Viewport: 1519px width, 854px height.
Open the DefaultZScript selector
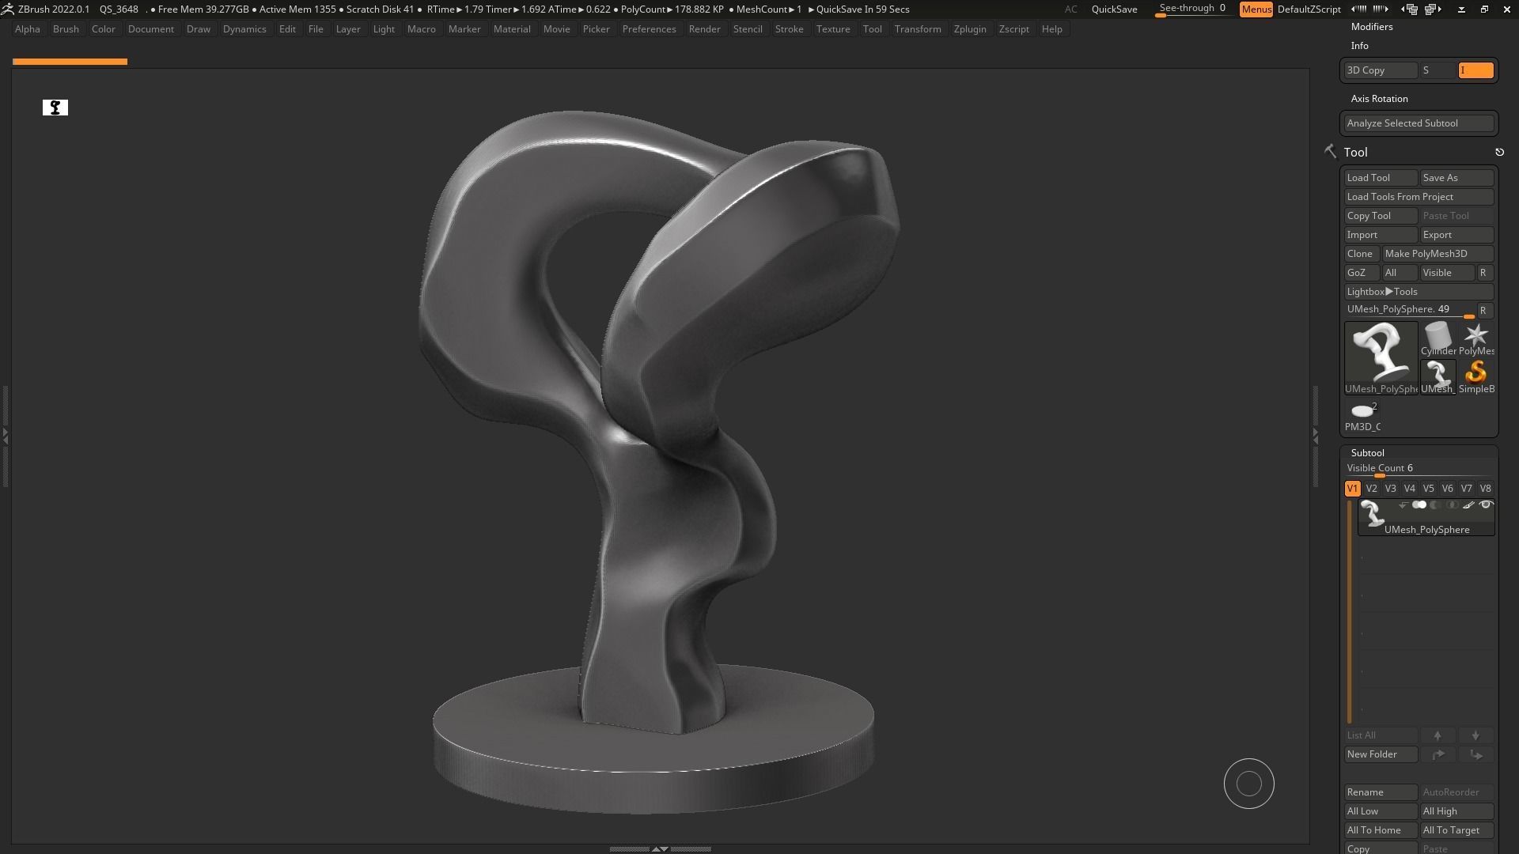1309,9
